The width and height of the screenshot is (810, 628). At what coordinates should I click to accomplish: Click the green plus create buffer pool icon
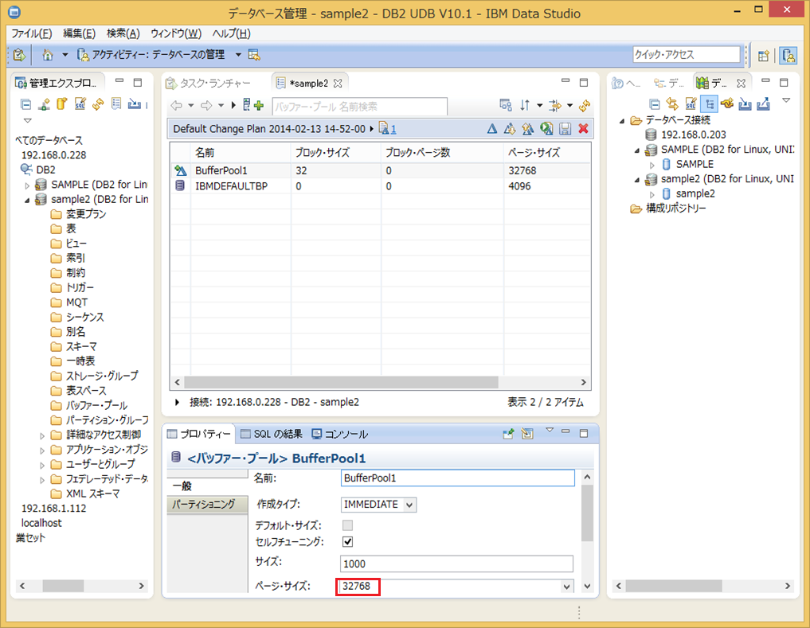pos(258,105)
